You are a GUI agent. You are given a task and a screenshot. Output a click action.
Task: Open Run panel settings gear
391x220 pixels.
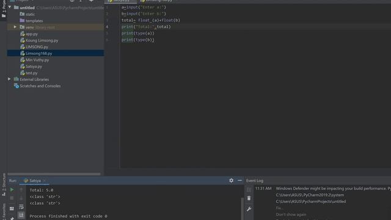click(232, 180)
